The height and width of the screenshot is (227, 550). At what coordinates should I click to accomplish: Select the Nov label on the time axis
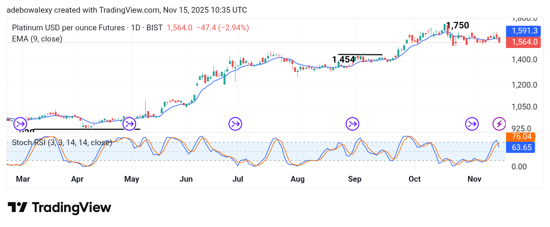474,179
